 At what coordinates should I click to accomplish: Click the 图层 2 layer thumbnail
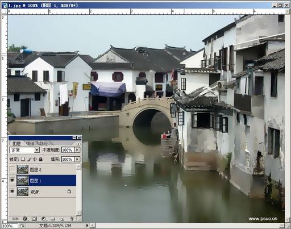[x=23, y=169]
